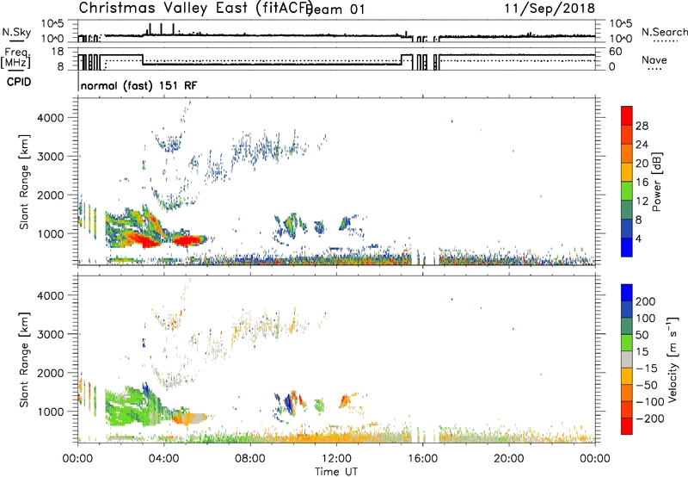Click the '04:00' time axis tick label
The width and height of the screenshot is (688, 477).
163,459
